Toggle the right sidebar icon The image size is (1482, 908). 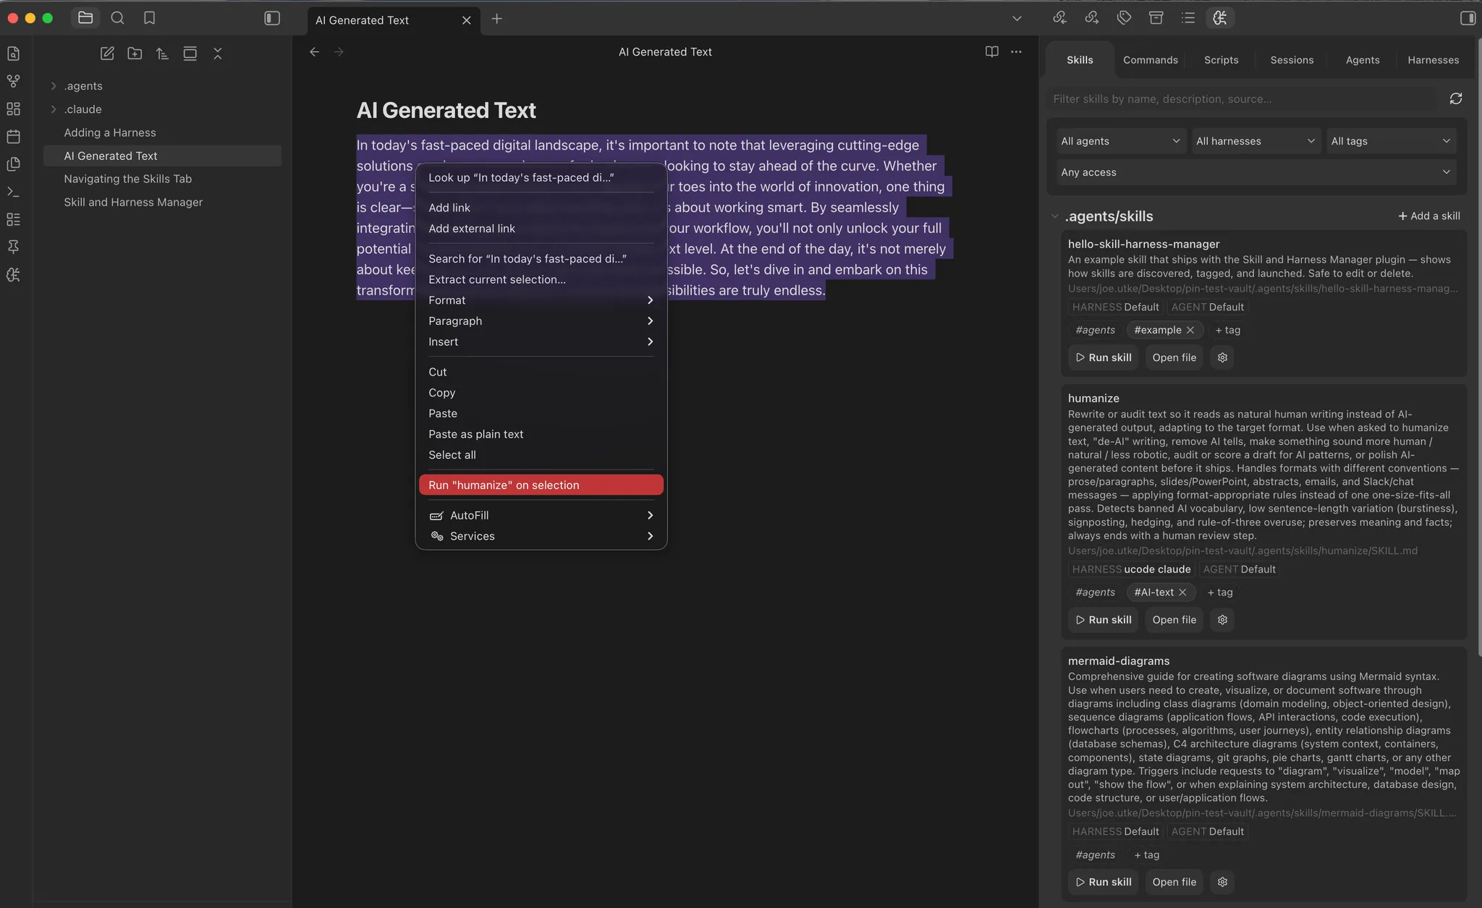tap(1468, 18)
